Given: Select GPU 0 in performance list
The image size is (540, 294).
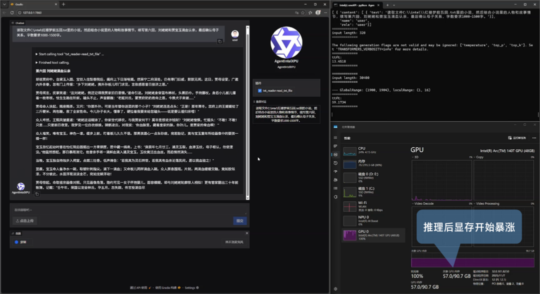Looking at the screenshot, I should [x=373, y=235].
